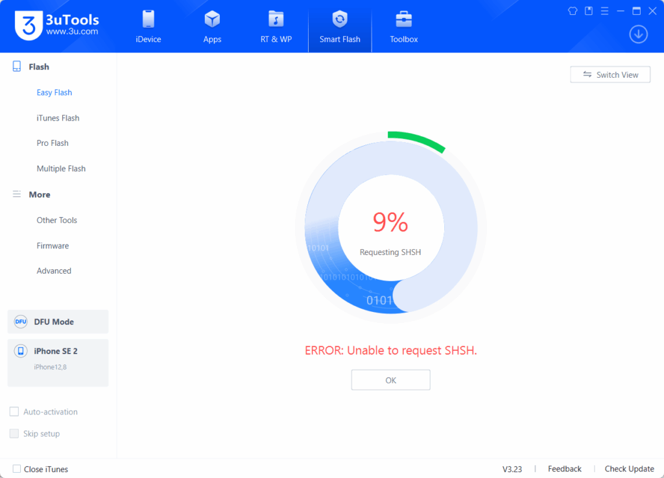This screenshot has width=664, height=478.
Task: Click the circular flash progress ring
Action: click(x=391, y=228)
